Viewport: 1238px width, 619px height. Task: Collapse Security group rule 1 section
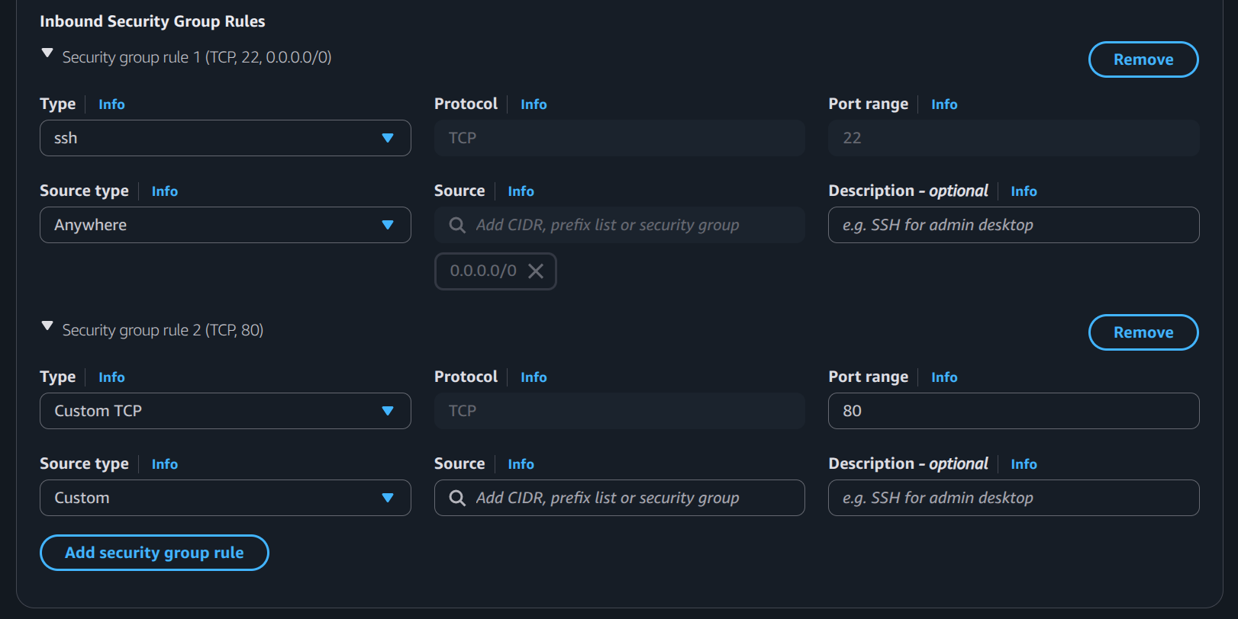click(47, 53)
